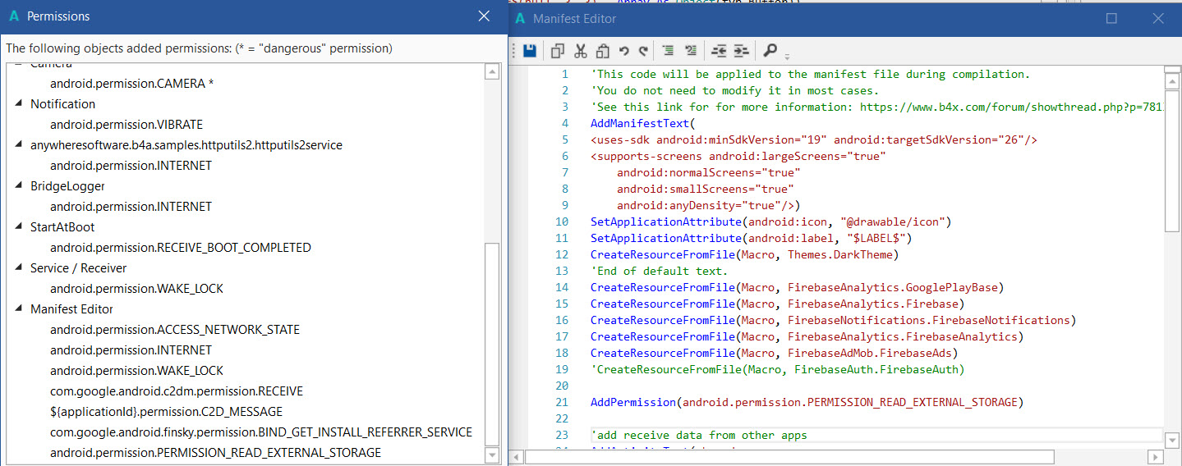
Task: Click the 'add receive data from other apps comment
Action: [698, 435]
